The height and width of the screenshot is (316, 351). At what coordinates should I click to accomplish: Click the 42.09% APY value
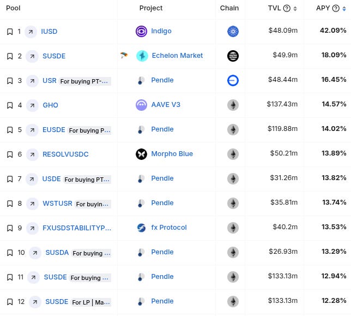pyautogui.click(x=333, y=31)
